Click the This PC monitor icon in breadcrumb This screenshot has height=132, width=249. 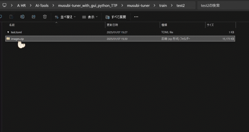pos(4,5)
